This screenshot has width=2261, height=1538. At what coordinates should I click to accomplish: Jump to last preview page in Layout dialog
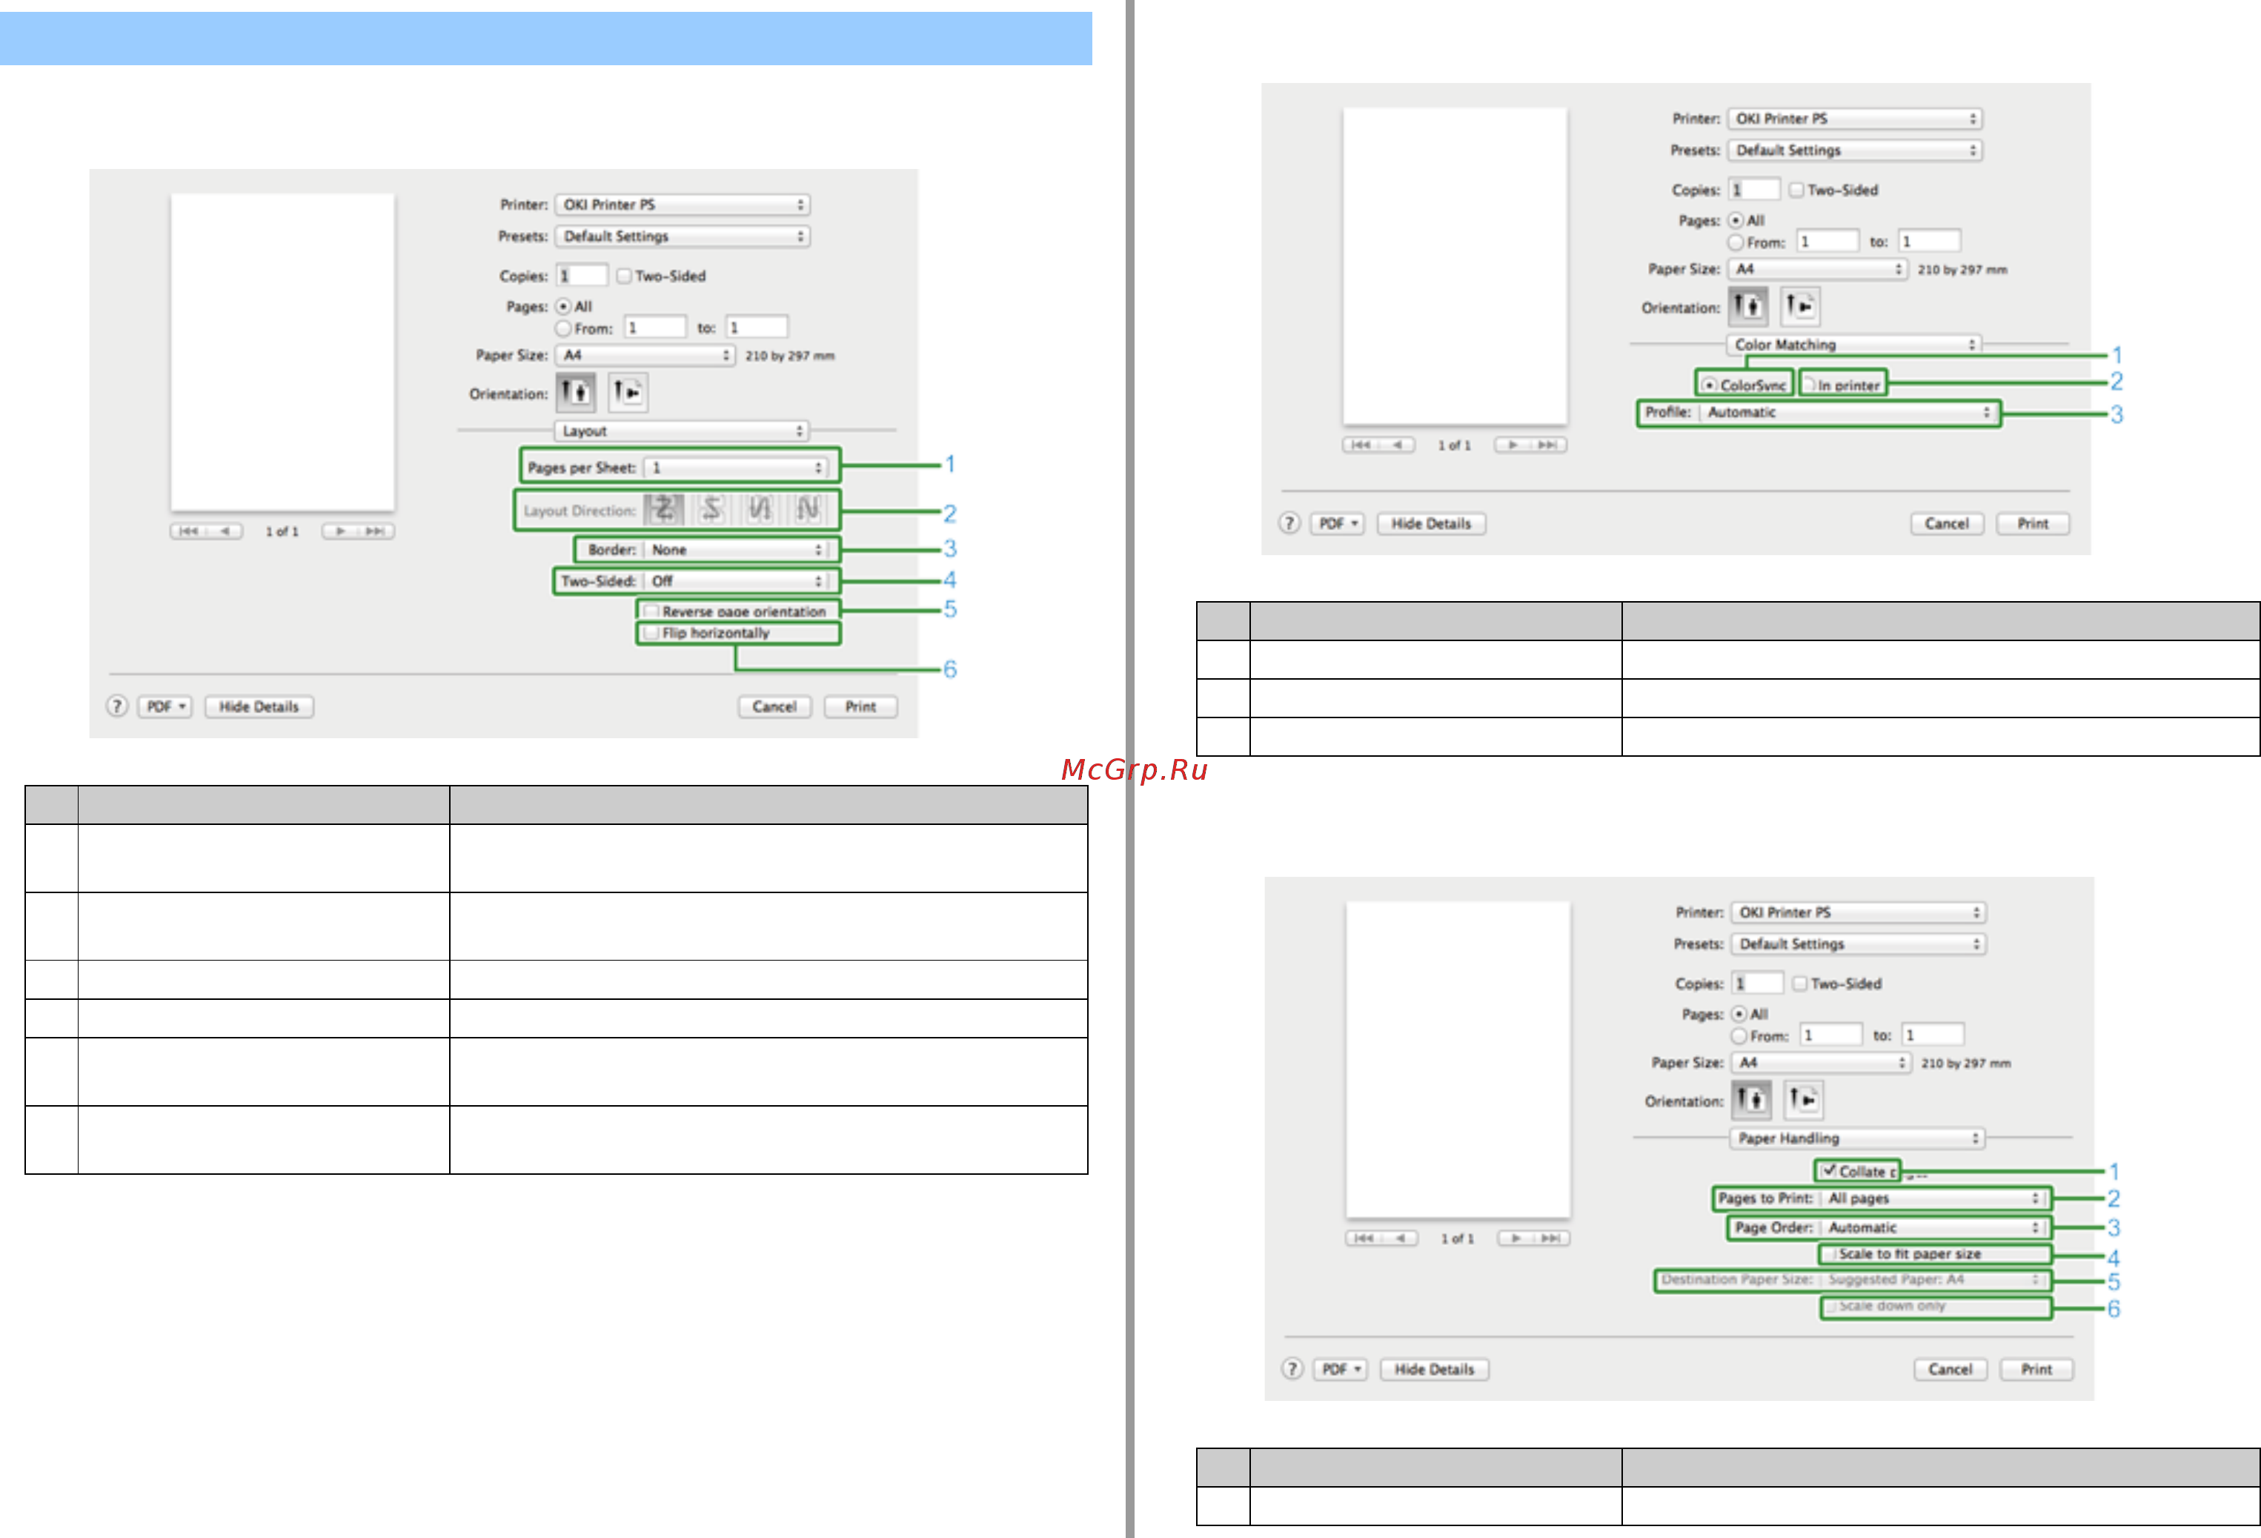click(x=376, y=531)
